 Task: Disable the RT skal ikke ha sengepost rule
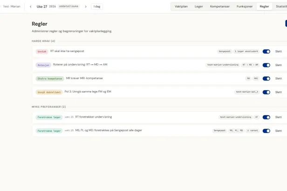pos(266,52)
